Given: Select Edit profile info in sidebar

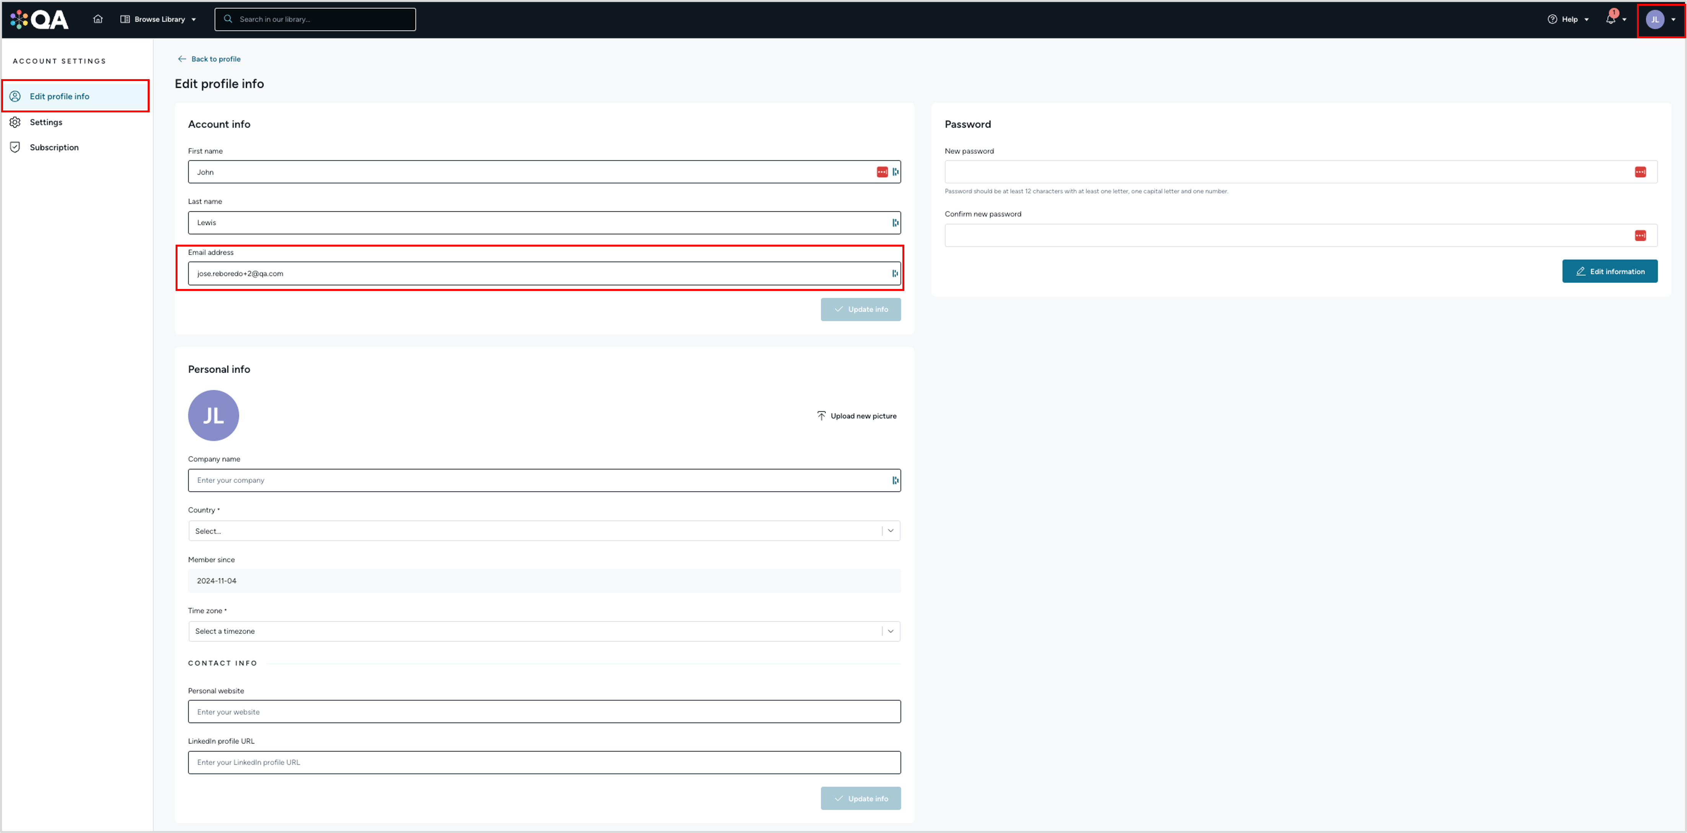Looking at the screenshot, I should point(76,96).
